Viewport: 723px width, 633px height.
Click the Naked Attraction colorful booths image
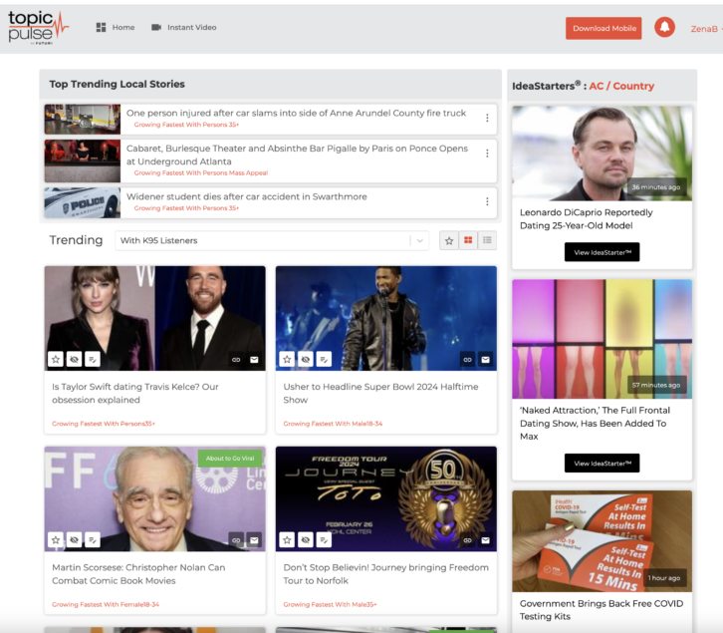point(602,339)
